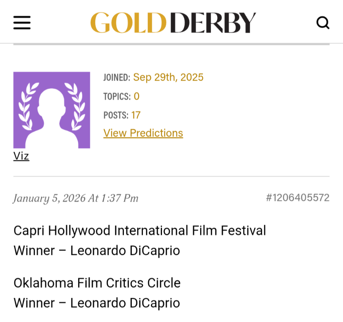Open the View Predictions link
The width and height of the screenshot is (343, 322).
pos(143,133)
